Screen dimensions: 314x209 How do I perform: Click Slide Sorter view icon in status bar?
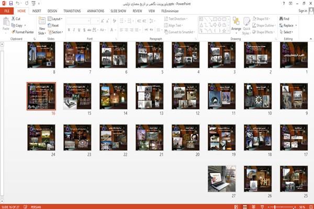(245, 207)
